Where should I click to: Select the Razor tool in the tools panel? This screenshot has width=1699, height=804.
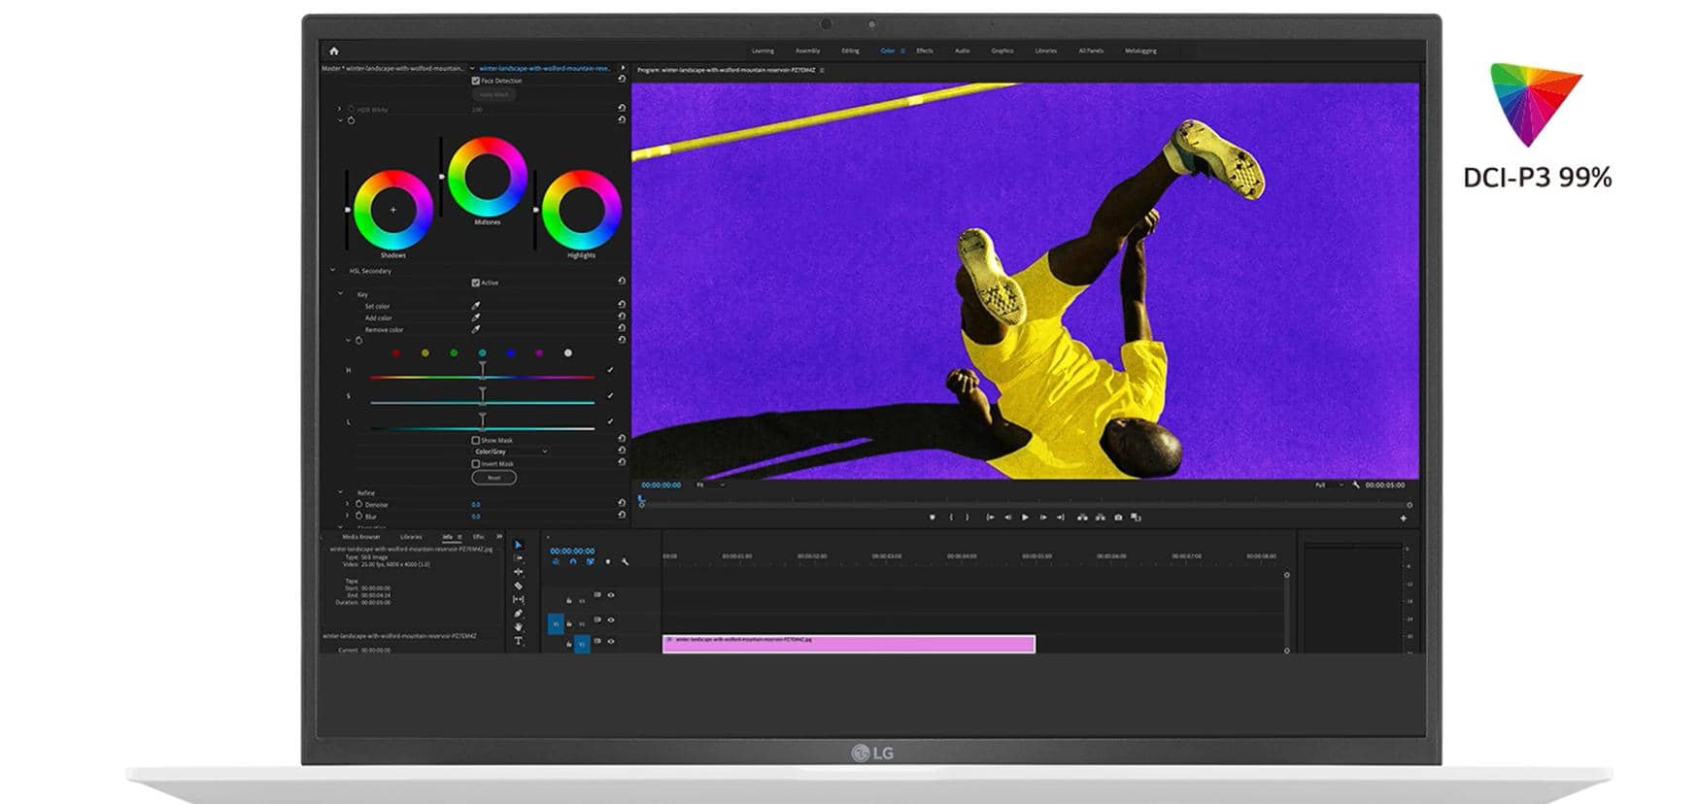coord(518,586)
